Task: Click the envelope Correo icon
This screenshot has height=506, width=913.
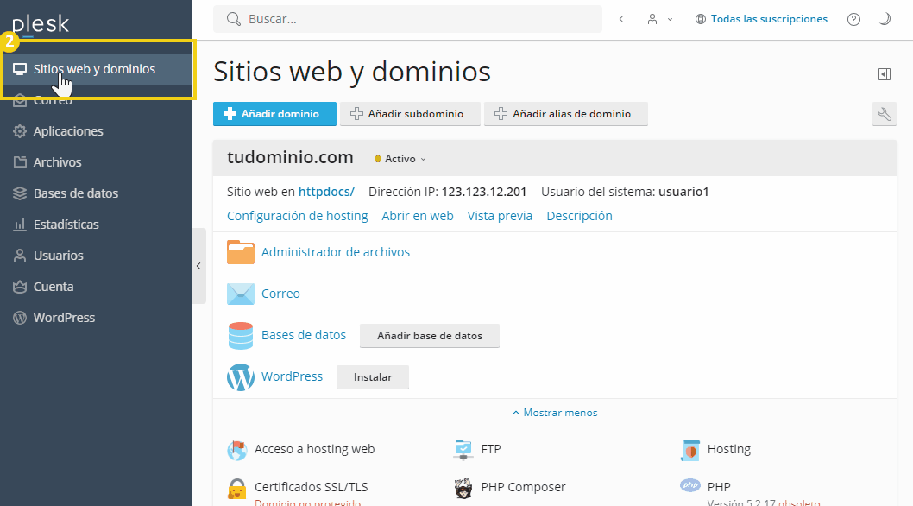Action: (x=241, y=294)
